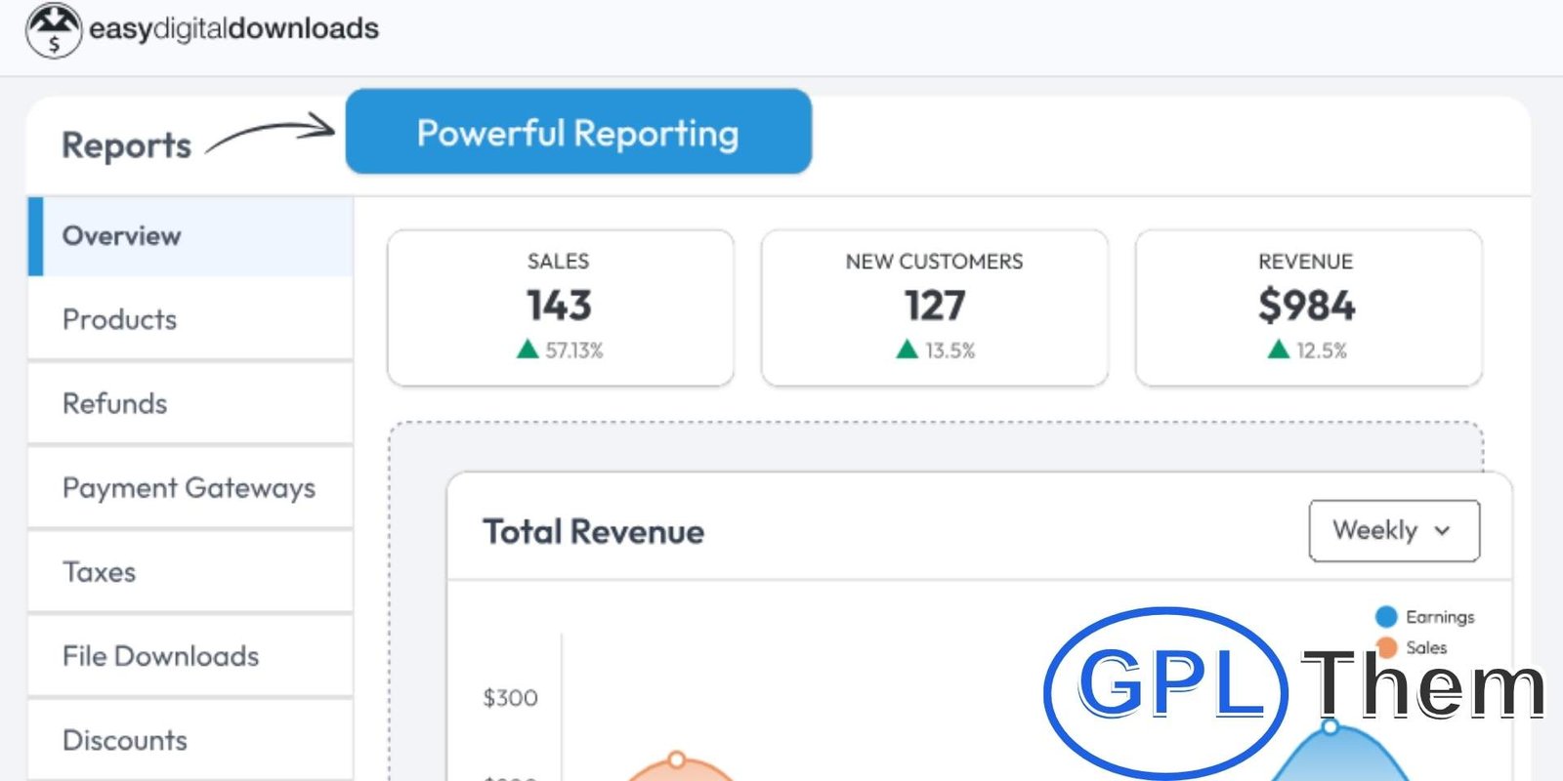Open the Weekly period dropdown
Screen dimensions: 1563x781
point(1393,531)
